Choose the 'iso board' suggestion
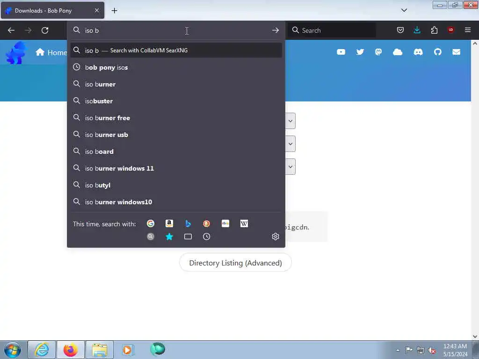Viewport: 479px width, 359px height. (x=176, y=151)
